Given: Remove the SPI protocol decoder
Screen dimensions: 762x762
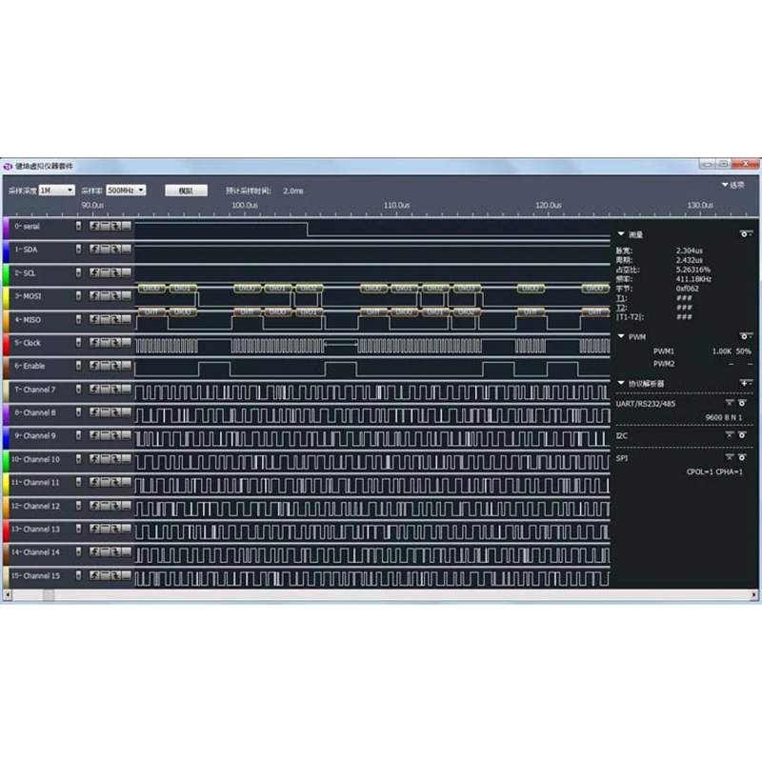Looking at the screenshot, I should click(730, 457).
